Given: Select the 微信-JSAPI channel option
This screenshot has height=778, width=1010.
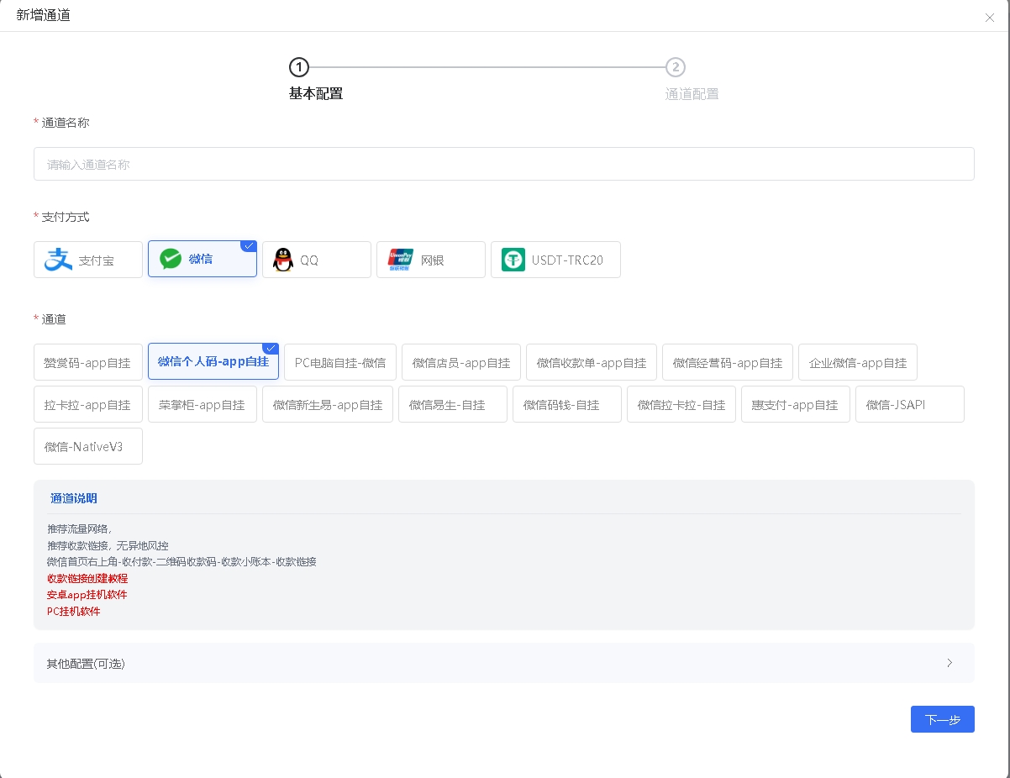Looking at the screenshot, I should pyautogui.click(x=909, y=405).
